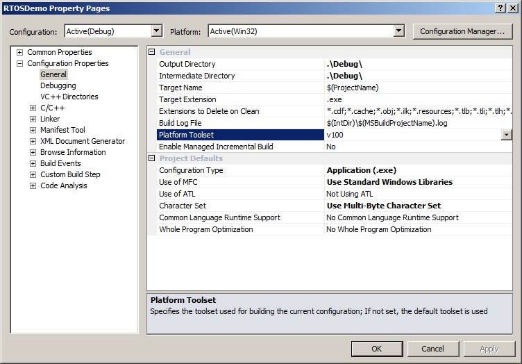Screen dimensions: 522x364
Task: Select Debugging in the properties tree
Action: point(58,85)
